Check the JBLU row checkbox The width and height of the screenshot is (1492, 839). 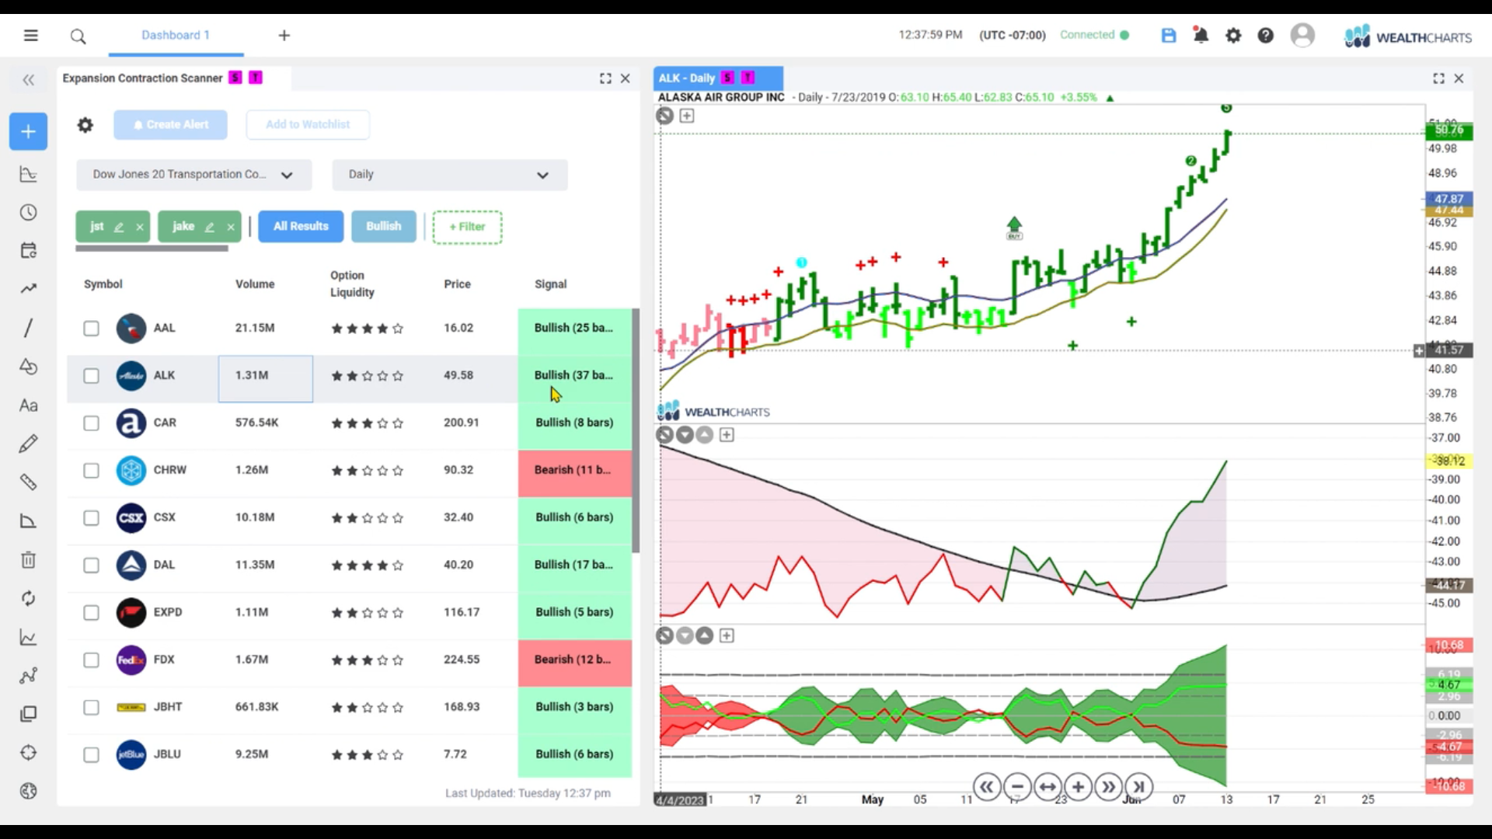91,755
